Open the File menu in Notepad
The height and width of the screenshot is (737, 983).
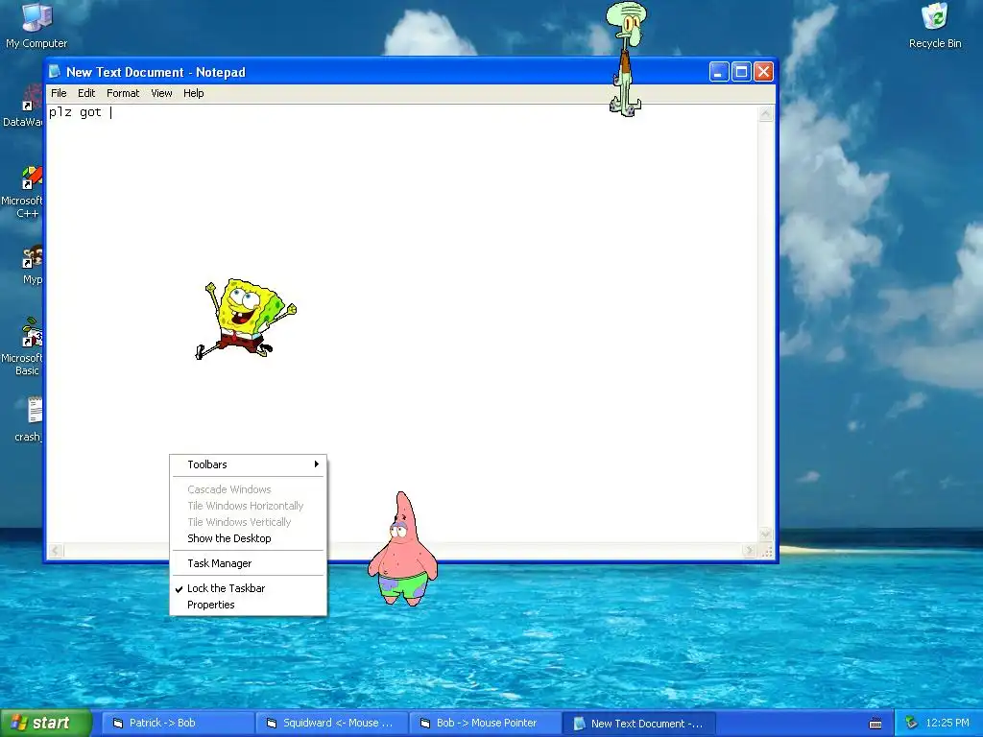pyautogui.click(x=59, y=93)
